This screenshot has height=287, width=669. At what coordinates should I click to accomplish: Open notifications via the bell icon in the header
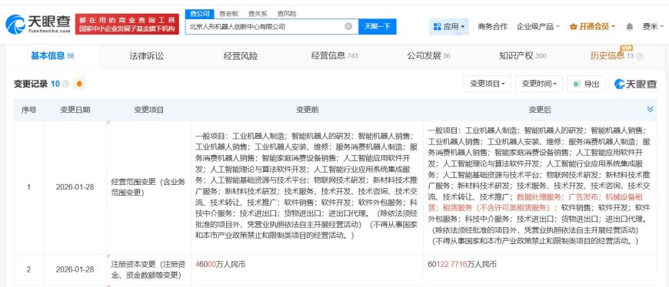click(629, 26)
